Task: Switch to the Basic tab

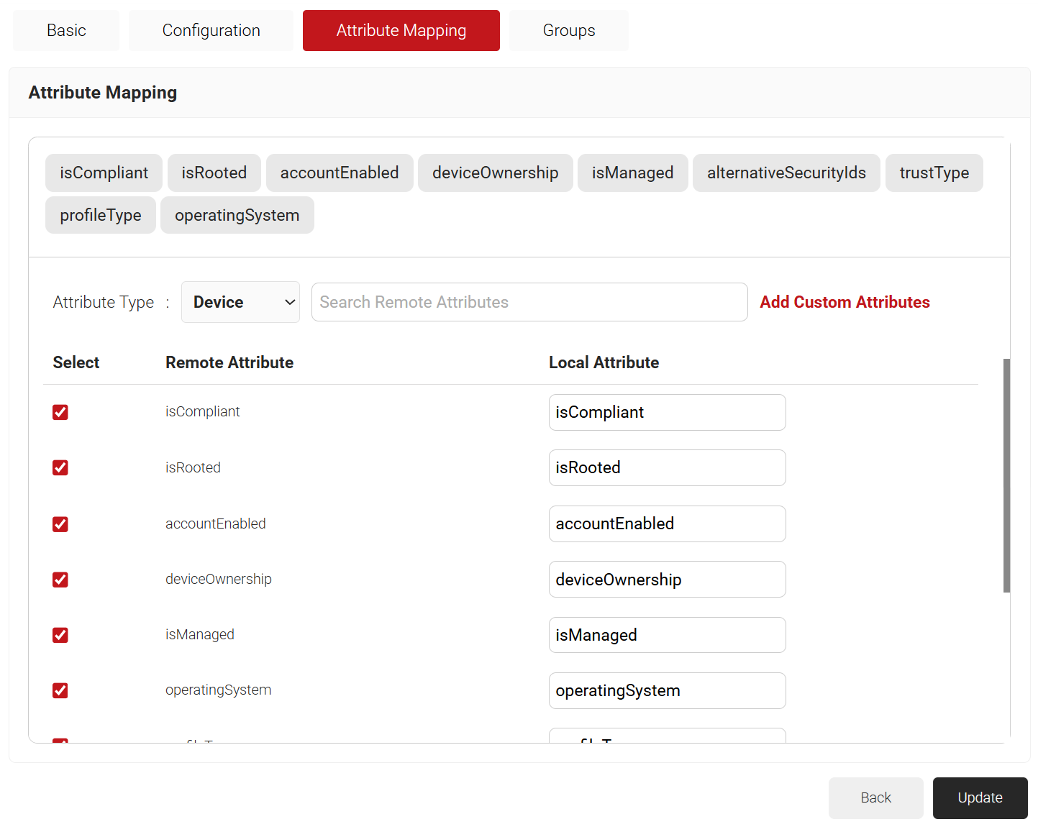Action: click(66, 30)
